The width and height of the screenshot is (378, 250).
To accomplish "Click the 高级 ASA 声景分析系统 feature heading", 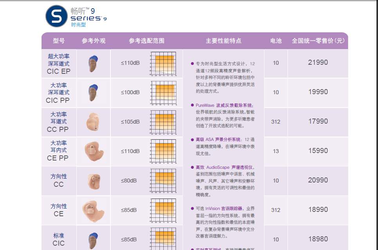I will click(218, 140).
